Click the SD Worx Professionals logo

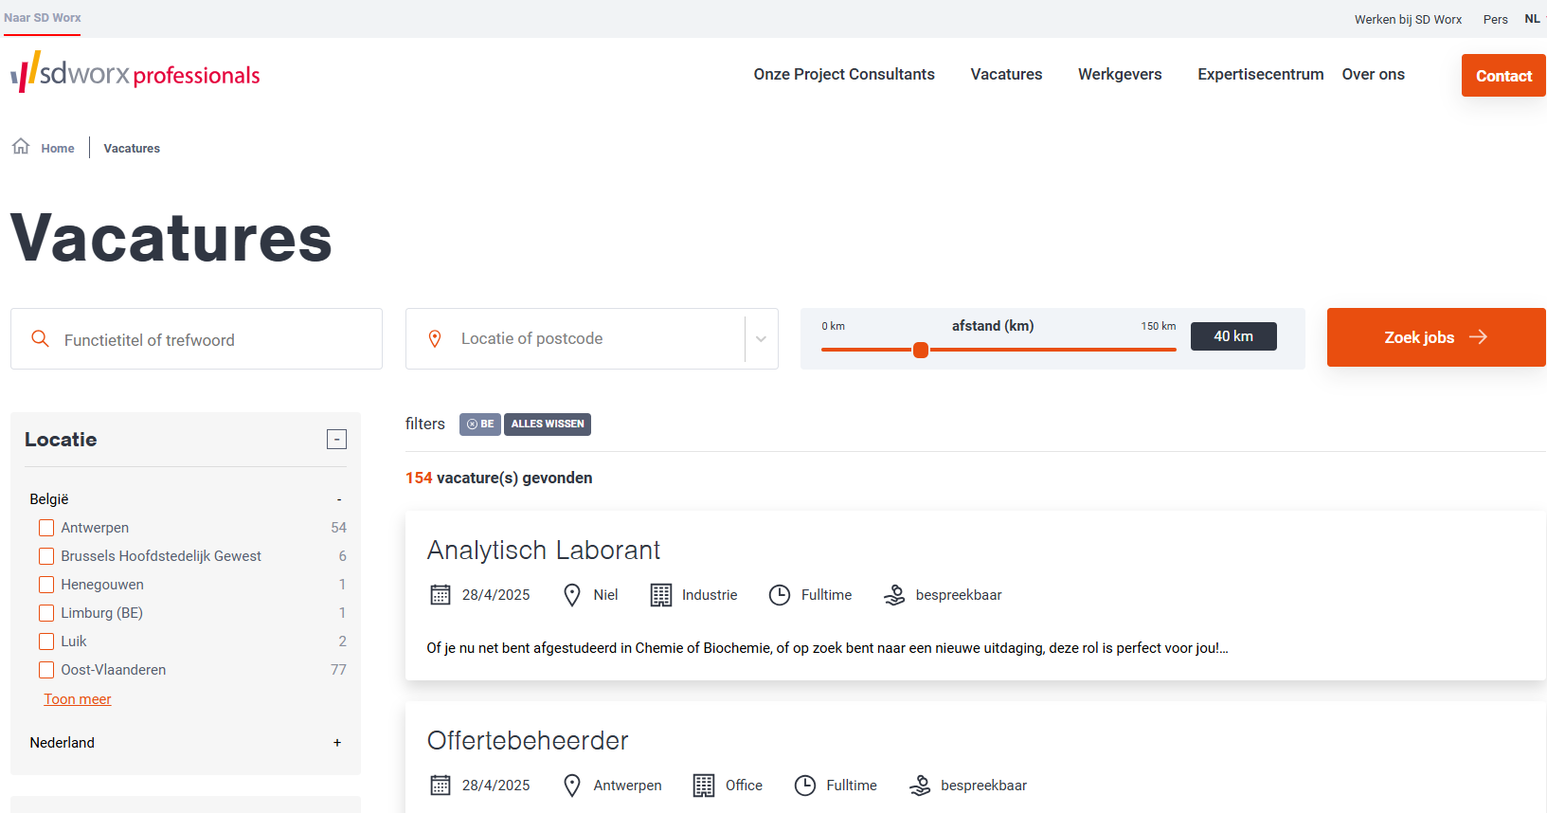[x=135, y=73]
